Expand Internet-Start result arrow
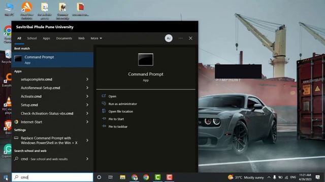The image size is (325, 182). (x=87, y=122)
